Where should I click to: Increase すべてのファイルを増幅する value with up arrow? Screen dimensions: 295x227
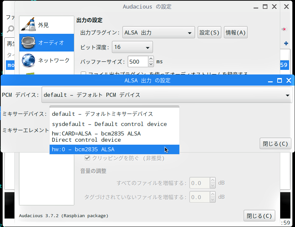coord(213,180)
